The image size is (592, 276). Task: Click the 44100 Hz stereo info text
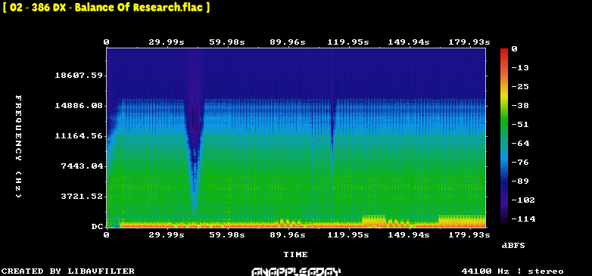coord(513,271)
